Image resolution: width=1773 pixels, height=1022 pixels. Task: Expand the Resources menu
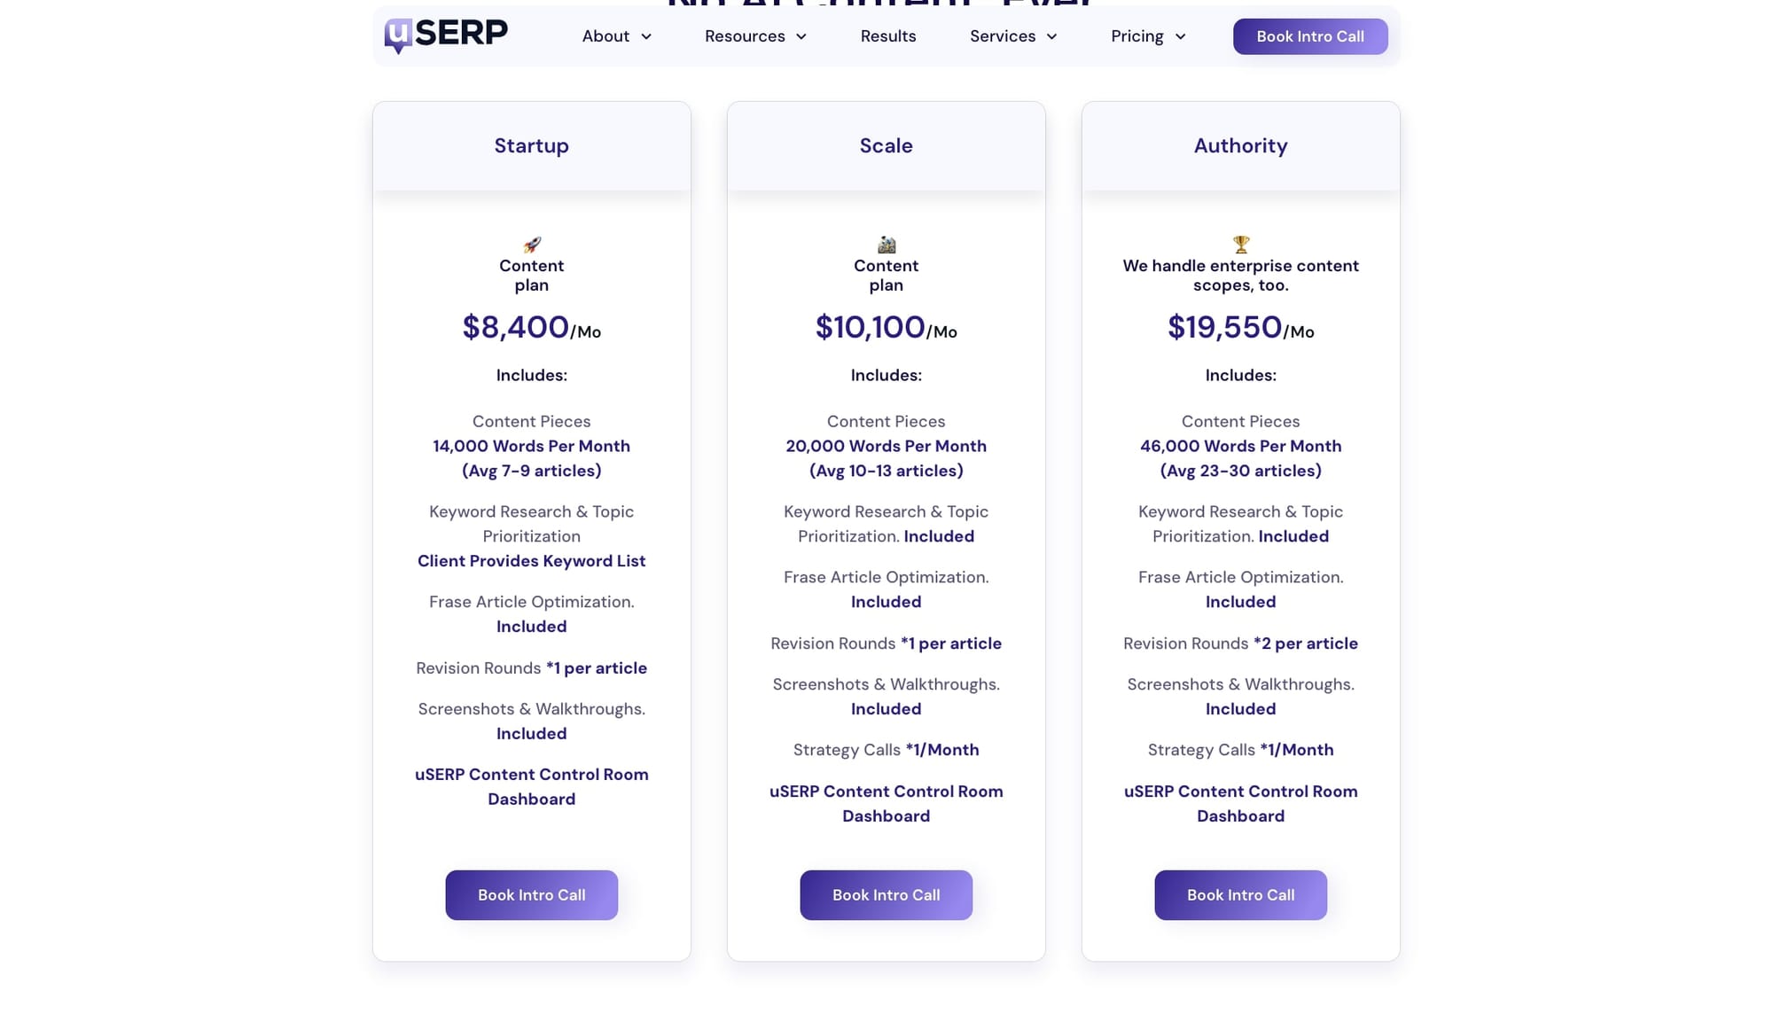[x=802, y=36]
